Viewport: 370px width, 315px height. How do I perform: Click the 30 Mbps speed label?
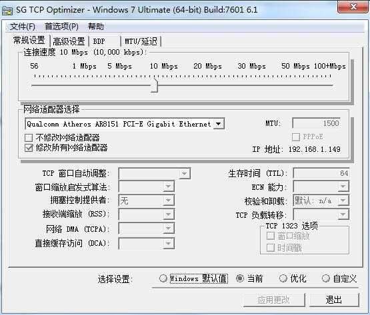[x=251, y=66]
